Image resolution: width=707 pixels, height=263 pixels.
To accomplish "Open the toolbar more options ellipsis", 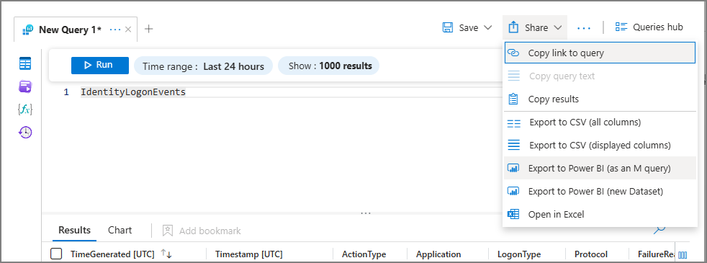I will [x=584, y=28].
